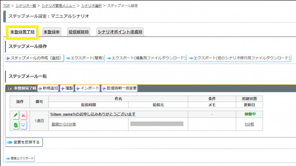Click 変更を反映する button
The image size is (296, 166).
pos(24,142)
